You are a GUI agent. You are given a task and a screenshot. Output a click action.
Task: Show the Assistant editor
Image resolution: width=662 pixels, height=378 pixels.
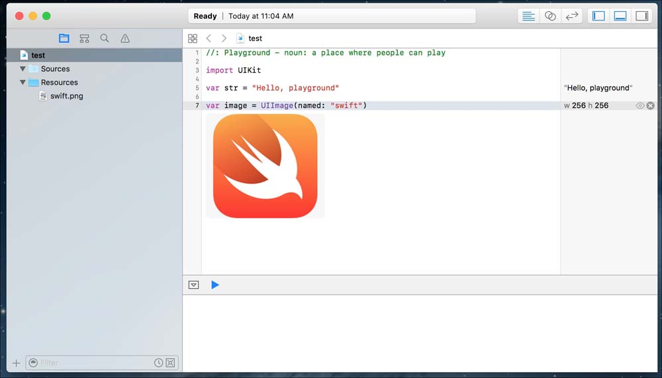click(550, 16)
